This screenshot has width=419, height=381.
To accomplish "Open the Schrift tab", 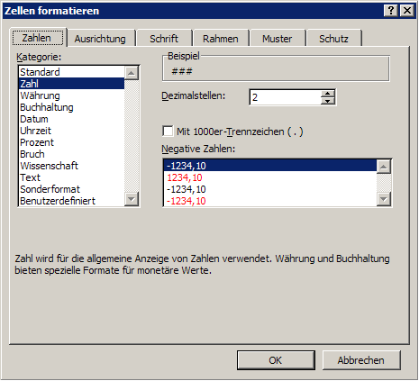I will click(164, 39).
